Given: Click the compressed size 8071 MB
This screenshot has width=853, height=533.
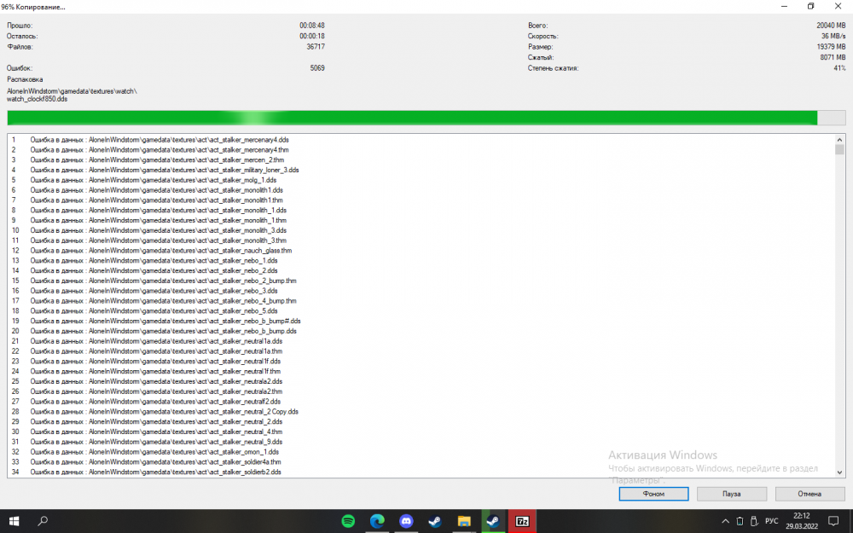Looking at the screenshot, I should point(833,57).
